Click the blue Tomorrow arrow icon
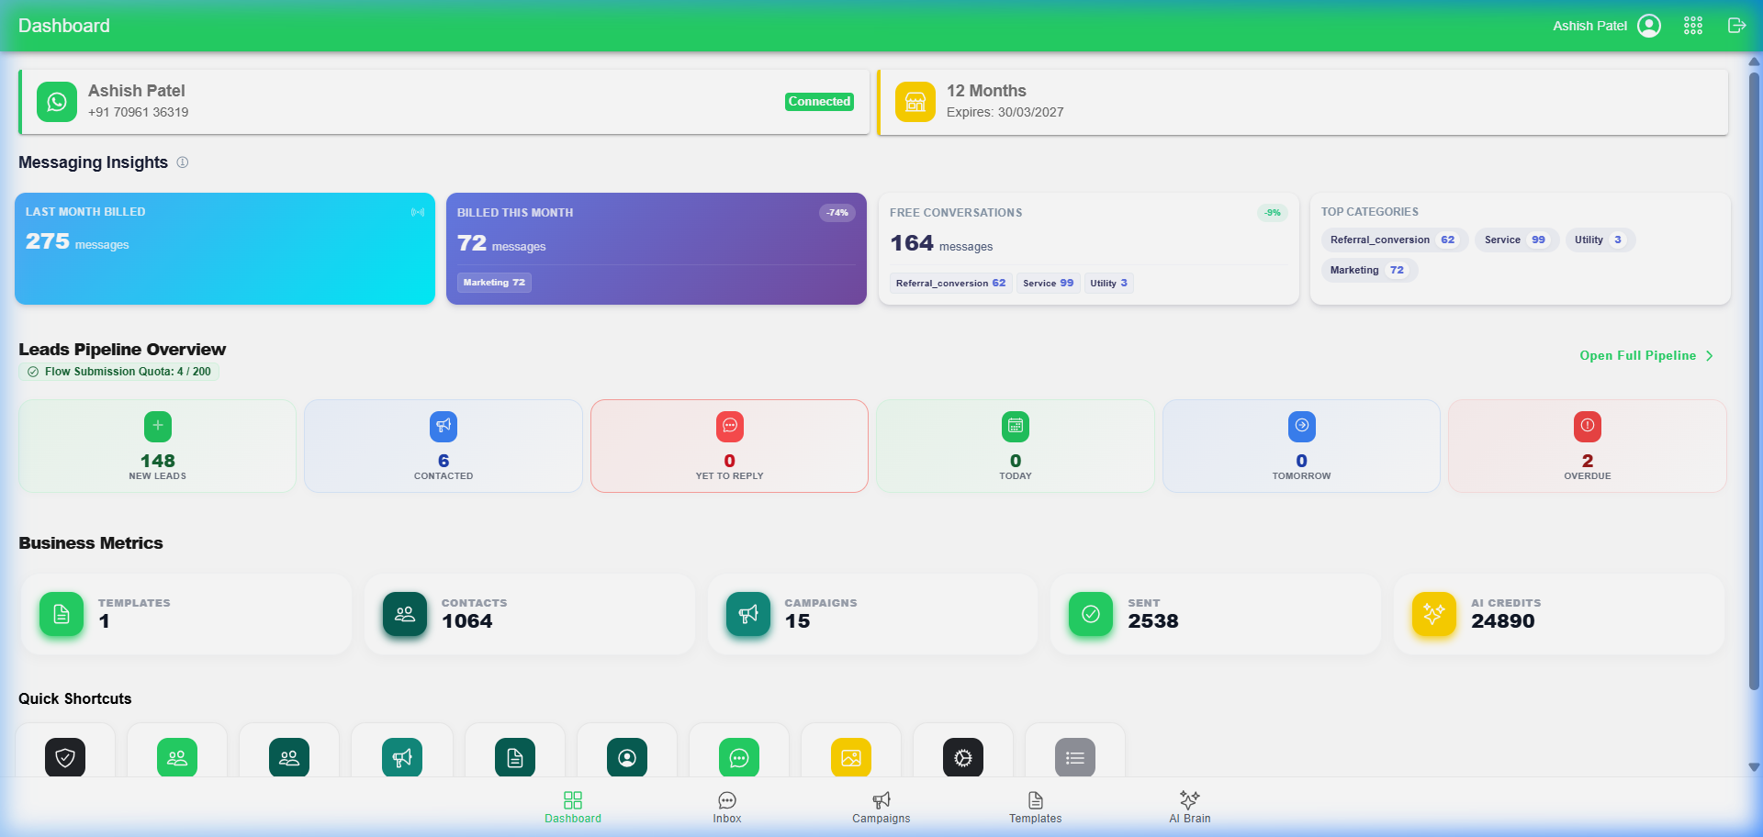 pyautogui.click(x=1302, y=426)
